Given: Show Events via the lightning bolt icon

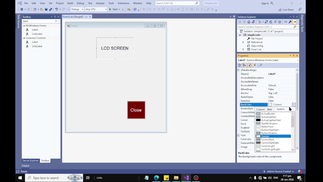Looking at the screenshot, I should [255, 65].
